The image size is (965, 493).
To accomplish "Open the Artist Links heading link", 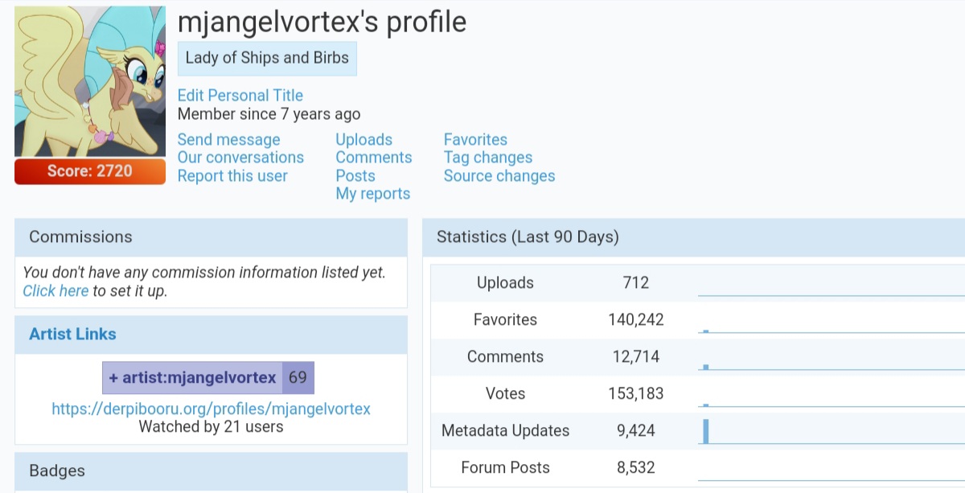I will tap(72, 335).
